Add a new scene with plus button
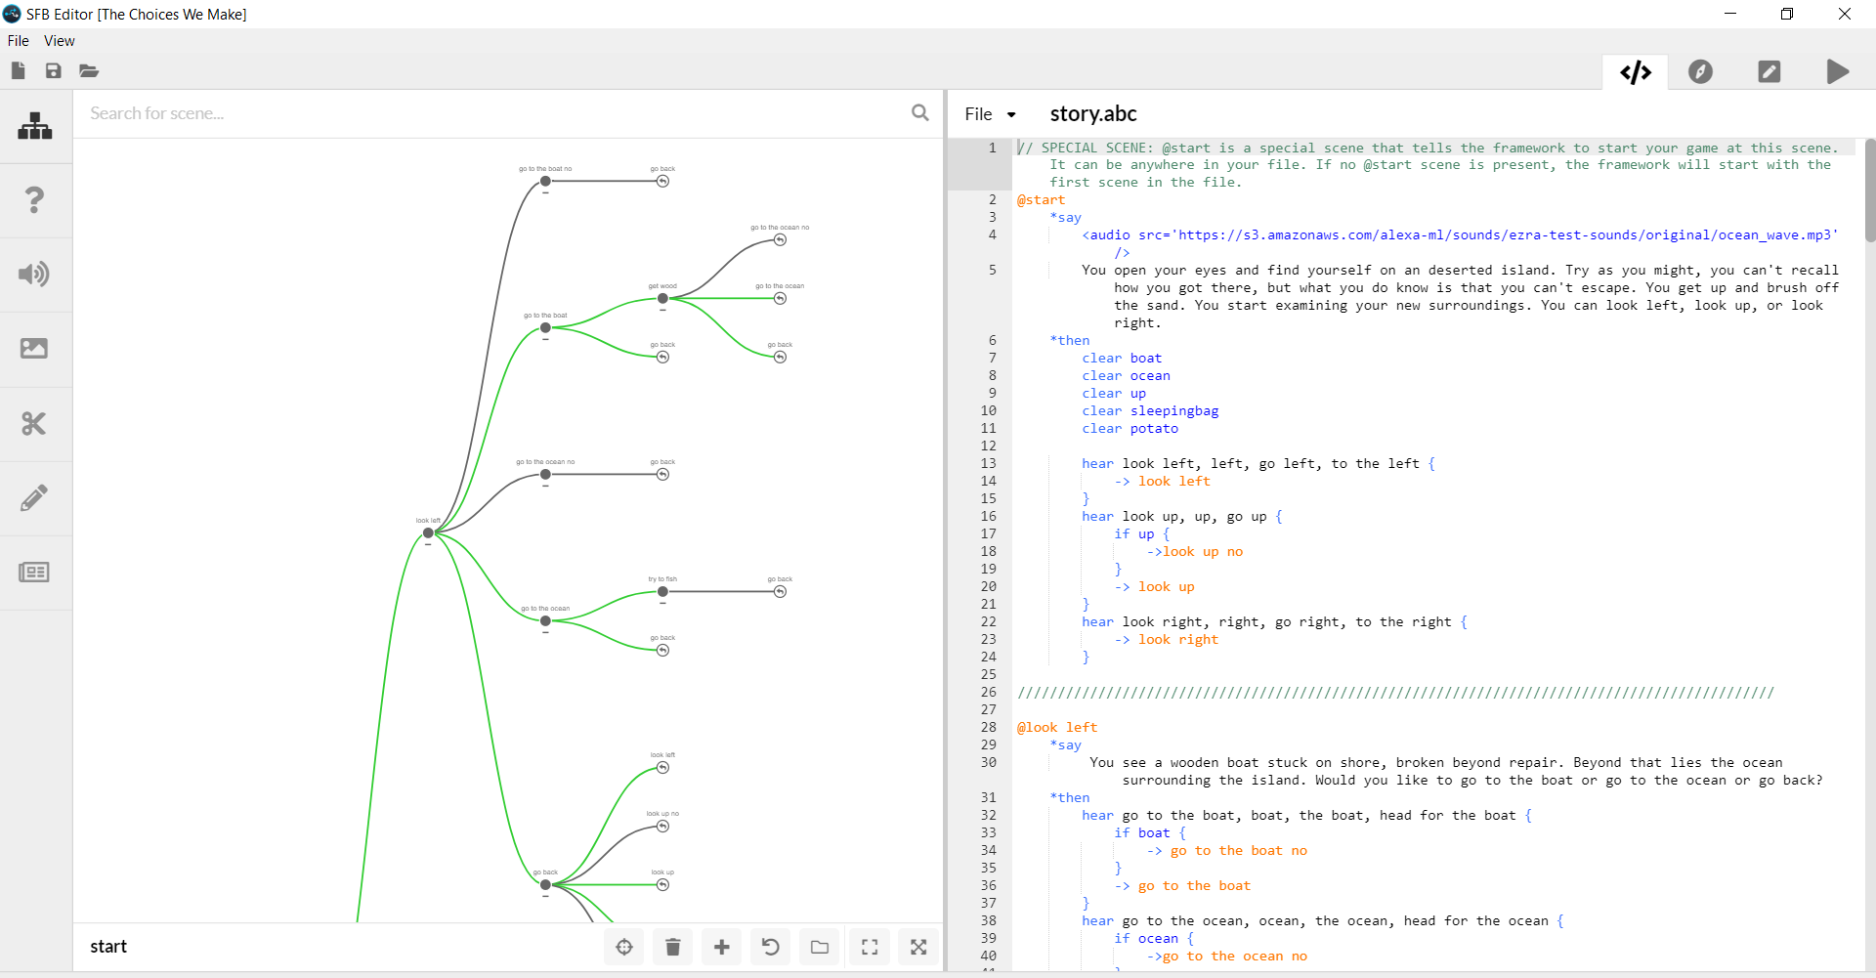The width and height of the screenshot is (1876, 978). pyautogui.click(x=722, y=947)
